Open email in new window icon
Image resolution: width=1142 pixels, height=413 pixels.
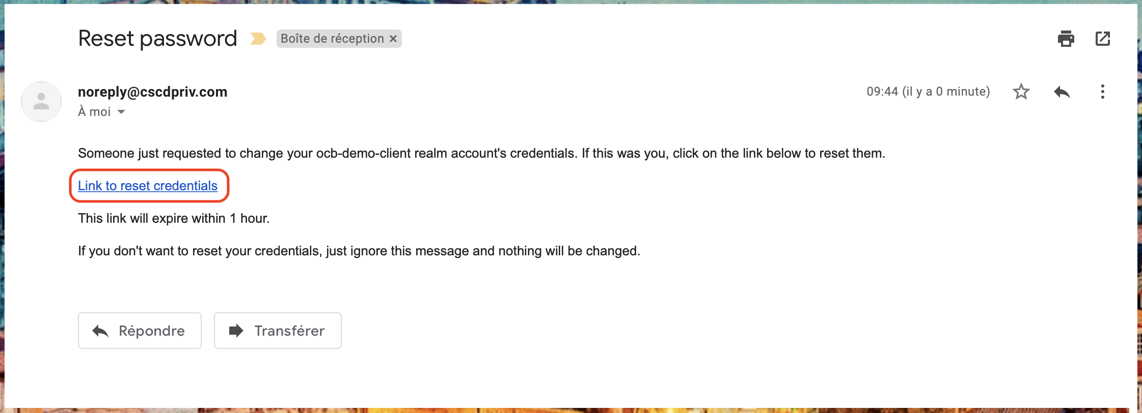[x=1103, y=39]
